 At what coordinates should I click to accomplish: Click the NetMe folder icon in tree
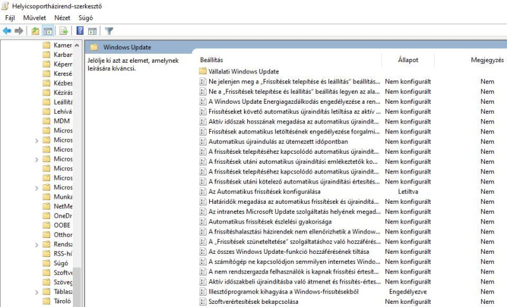46,206
